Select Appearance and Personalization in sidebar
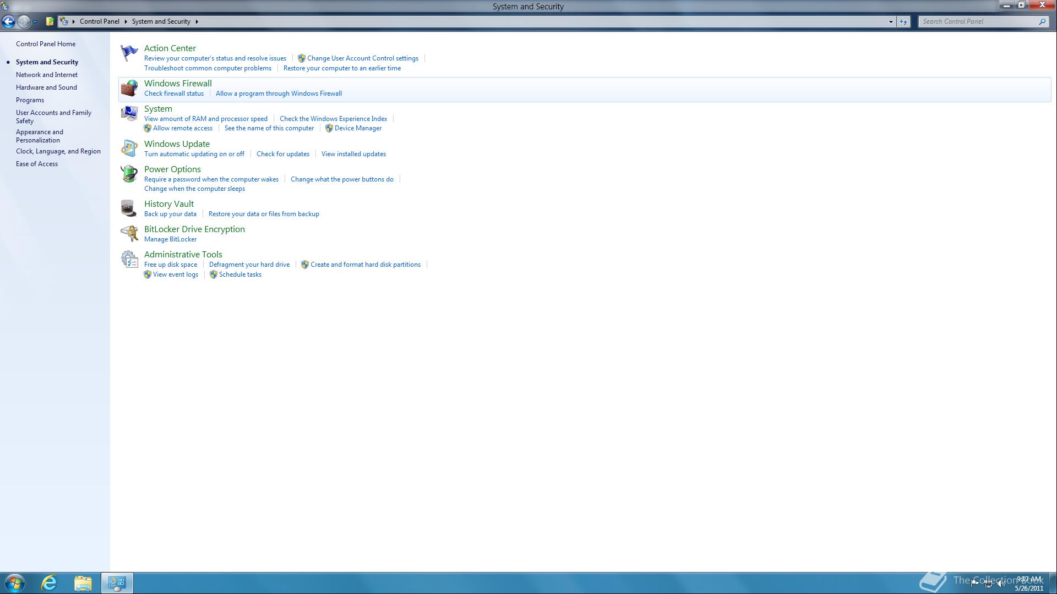This screenshot has height=594, width=1057. coord(40,136)
